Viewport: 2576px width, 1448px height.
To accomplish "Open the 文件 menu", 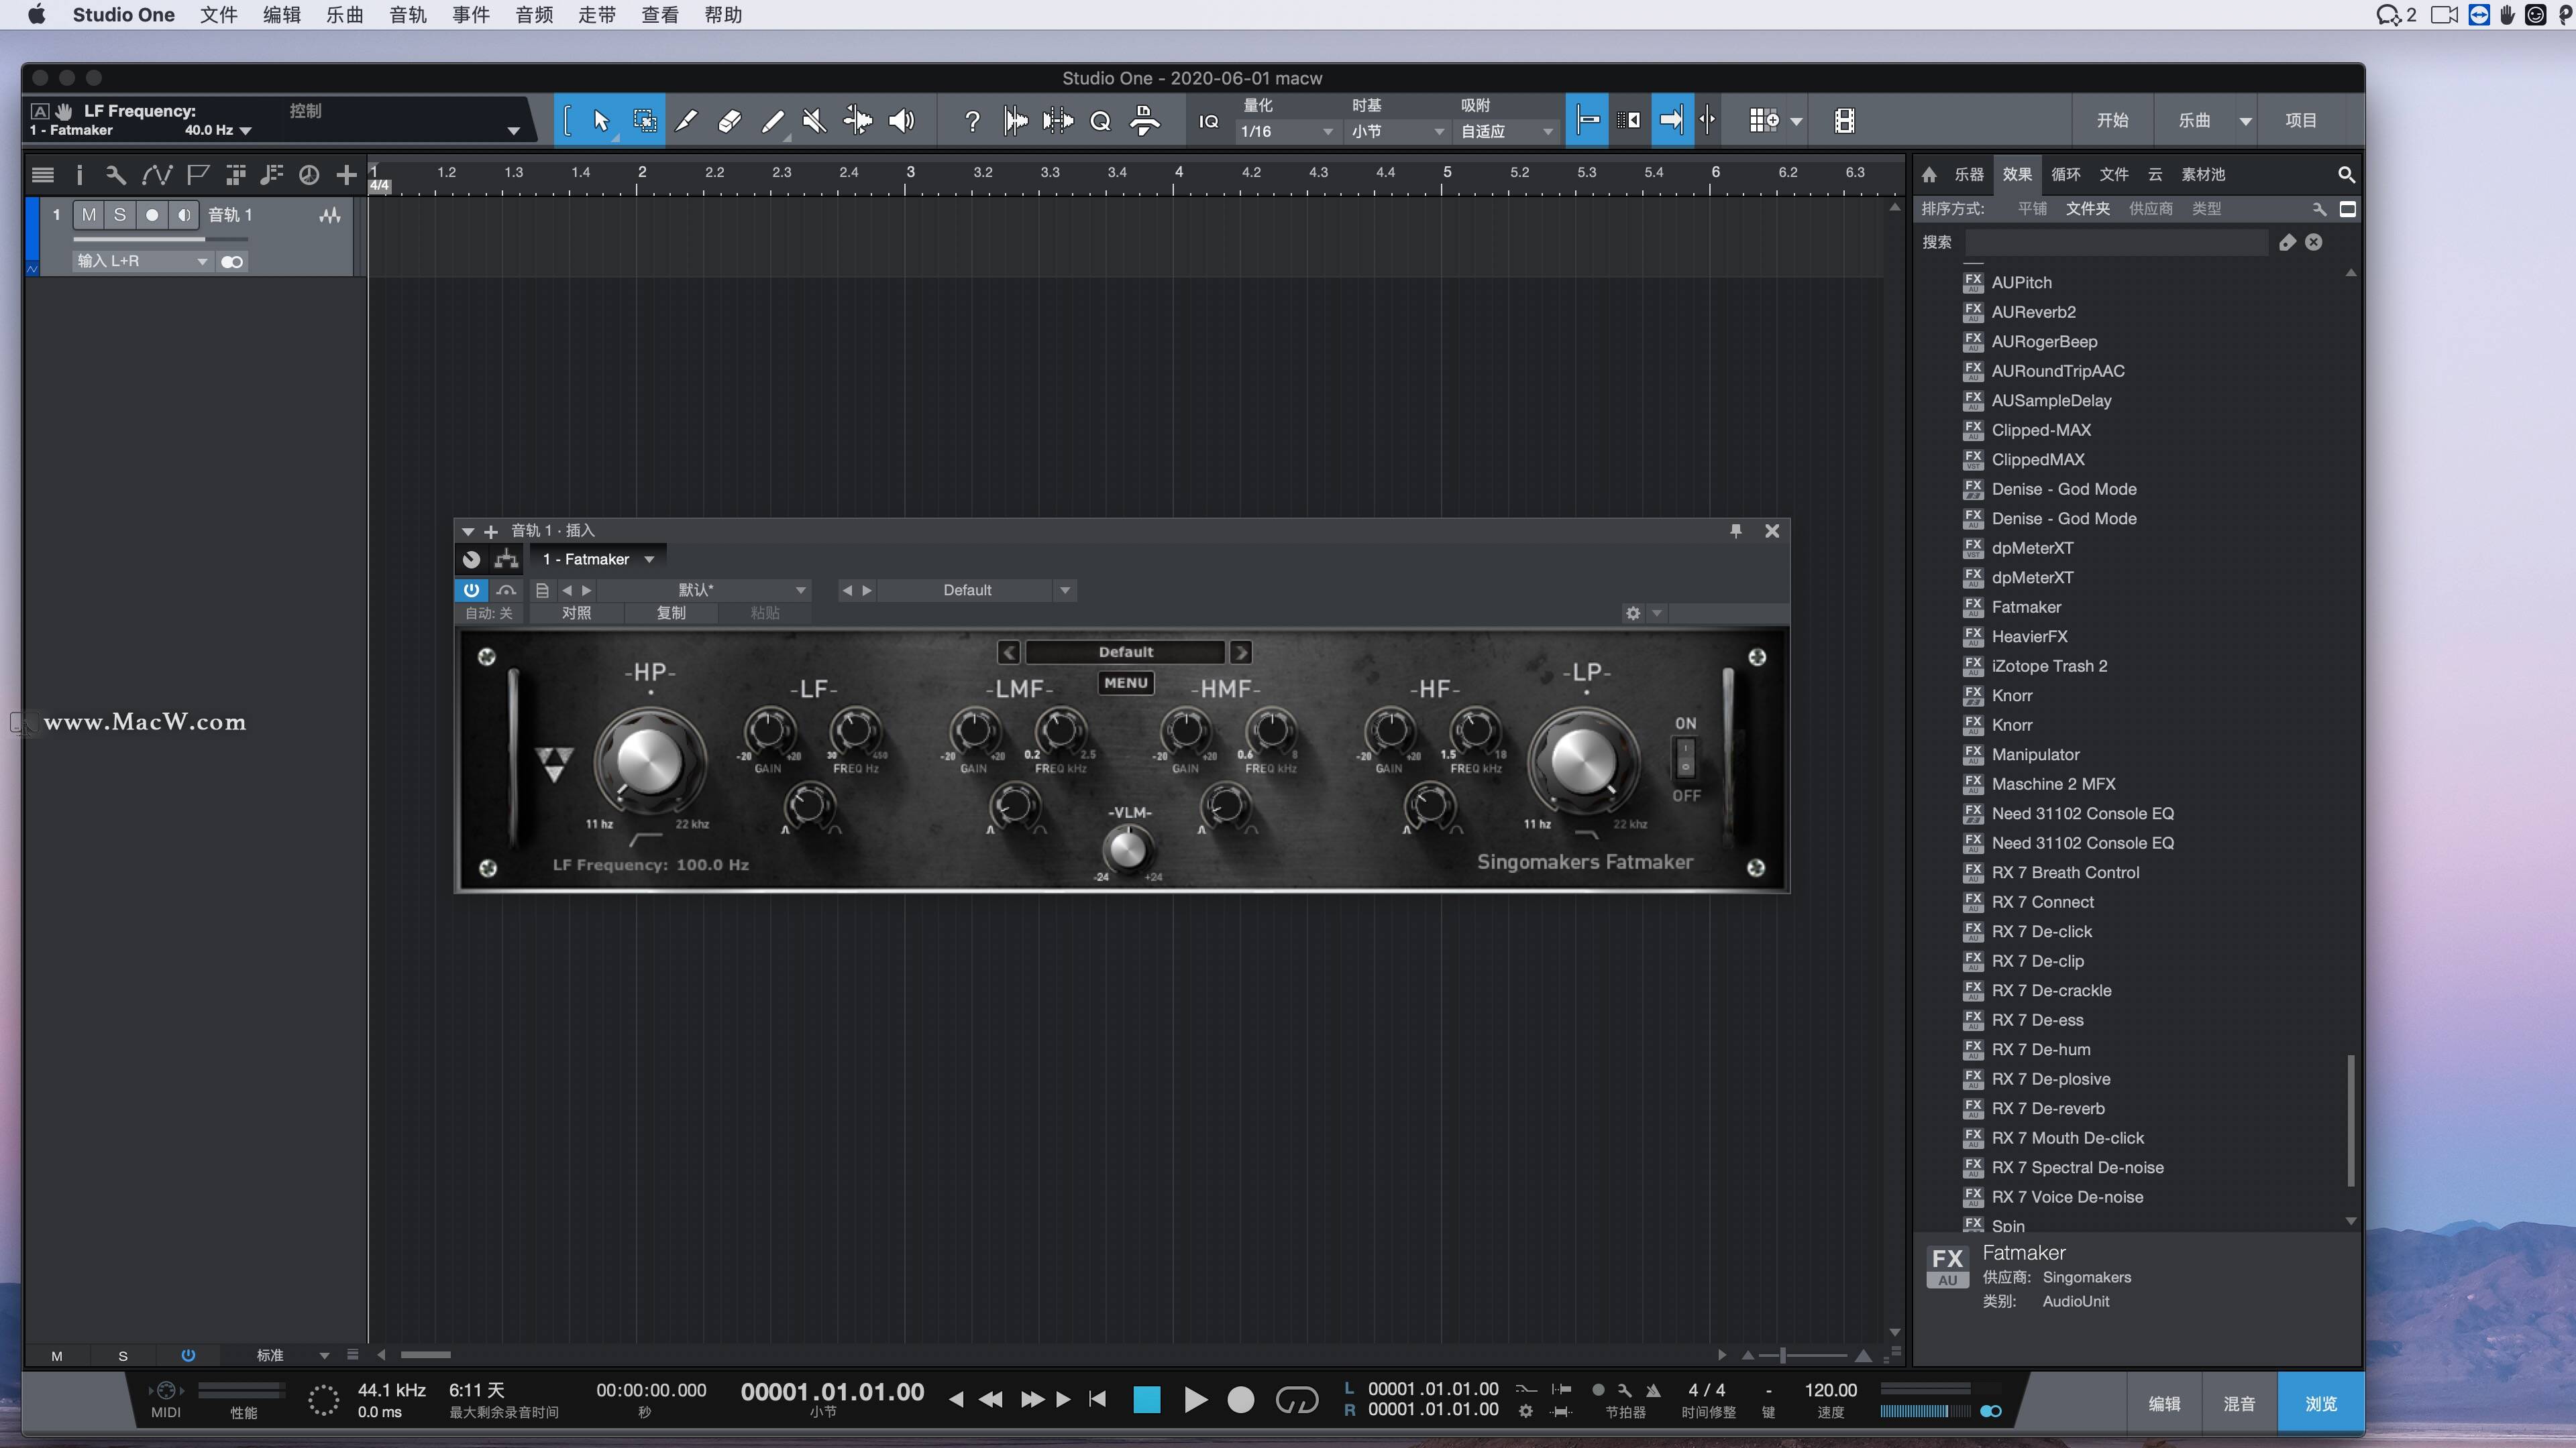I will coord(218,15).
